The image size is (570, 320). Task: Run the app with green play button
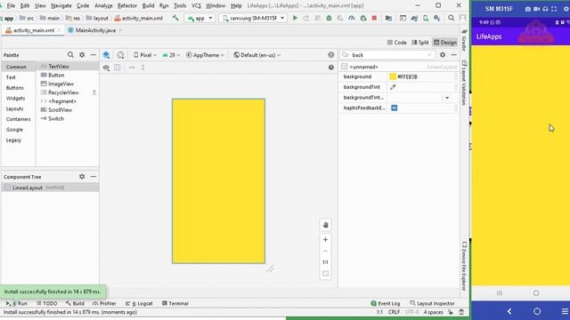[x=295, y=18]
